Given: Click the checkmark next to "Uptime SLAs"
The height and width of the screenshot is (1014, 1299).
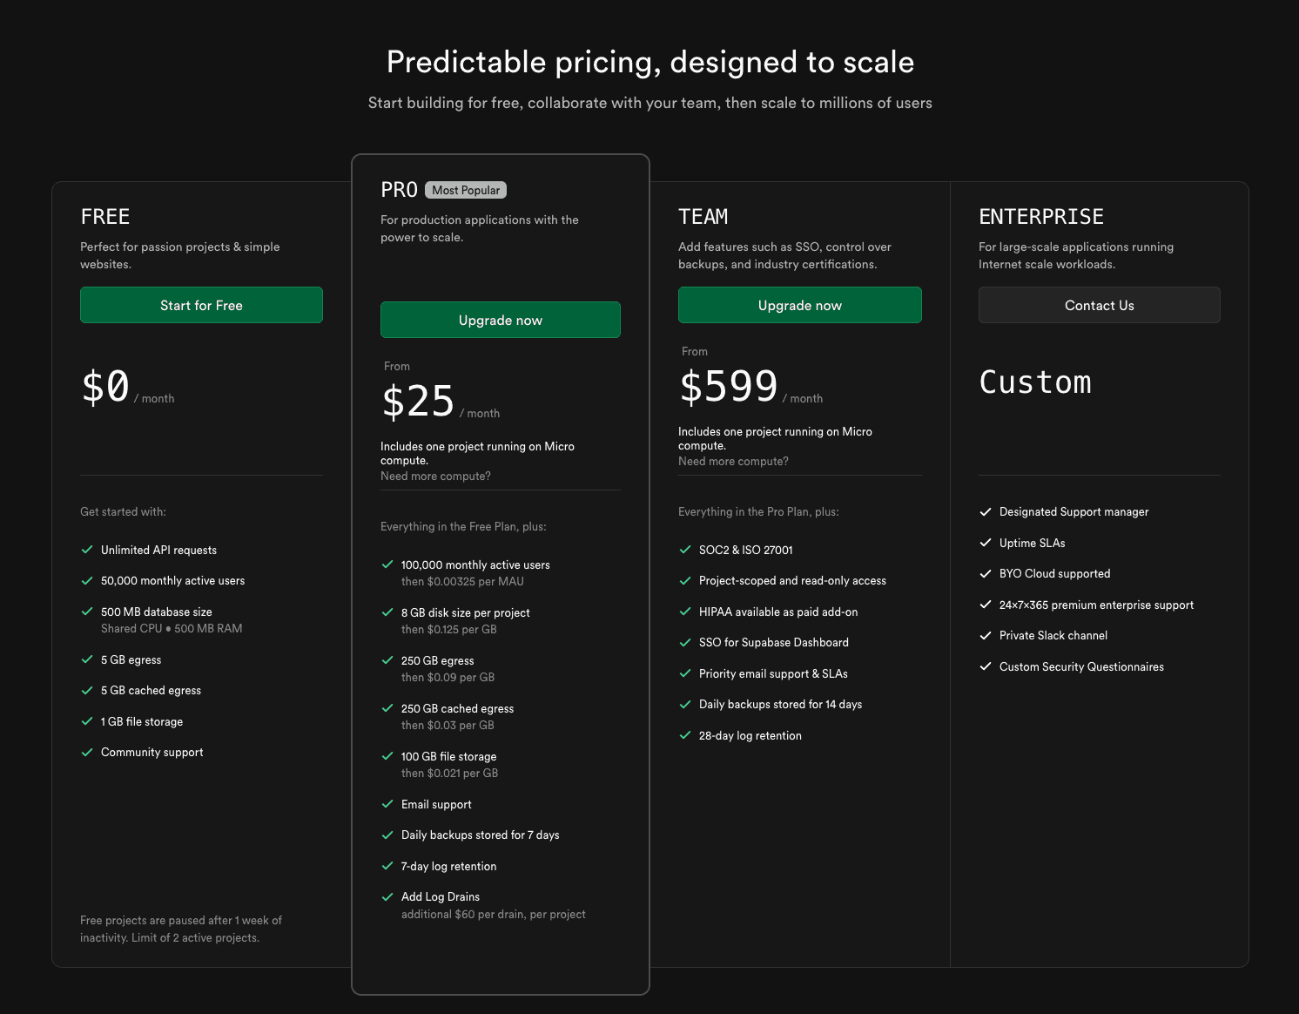Looking at the screenshot, I should coord(986,543).
